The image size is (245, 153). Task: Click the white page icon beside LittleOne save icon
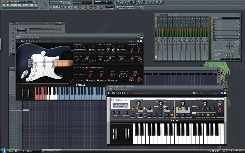point(225,93)
